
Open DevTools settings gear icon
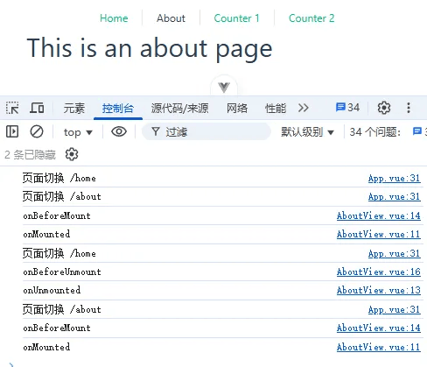point(384,108)
